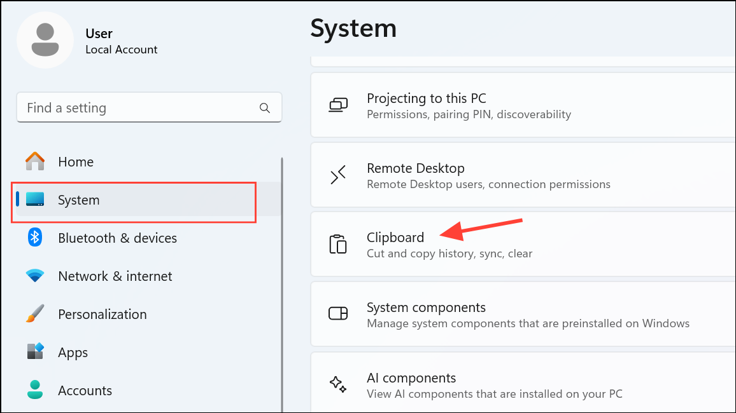The image size is (736, 413).
Task: Click the Personalization paintbrush icon
Action: [x=35, y=314]
